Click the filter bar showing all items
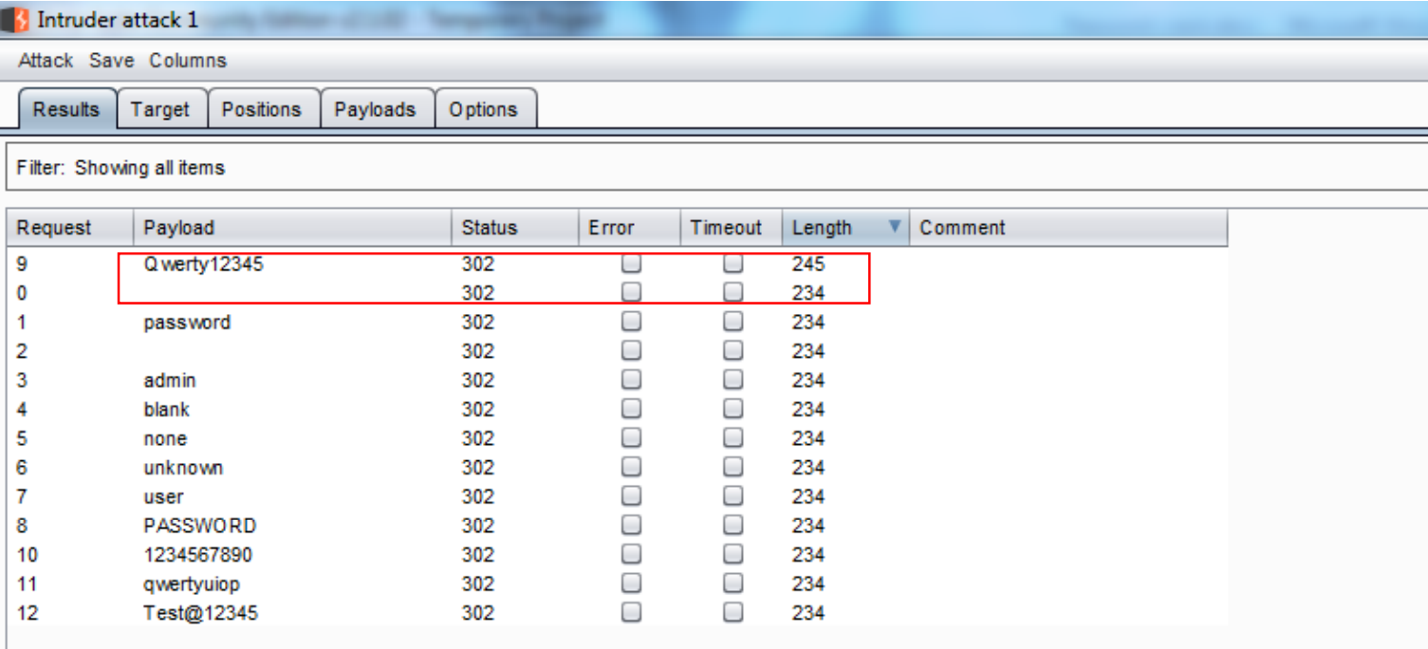The image size is (1428, 649). pyautogui.click(x=716, y=168)
